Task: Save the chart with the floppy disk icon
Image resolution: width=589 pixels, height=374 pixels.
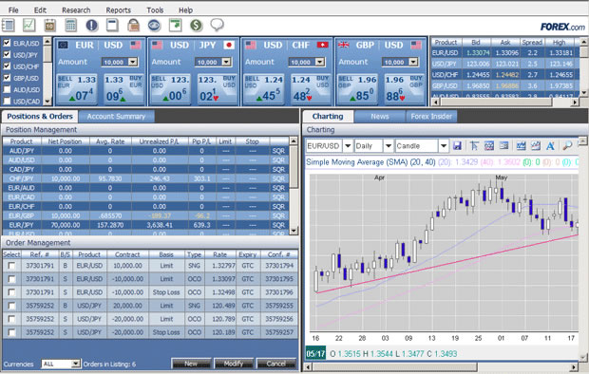Action: click(x=457, y=145)
